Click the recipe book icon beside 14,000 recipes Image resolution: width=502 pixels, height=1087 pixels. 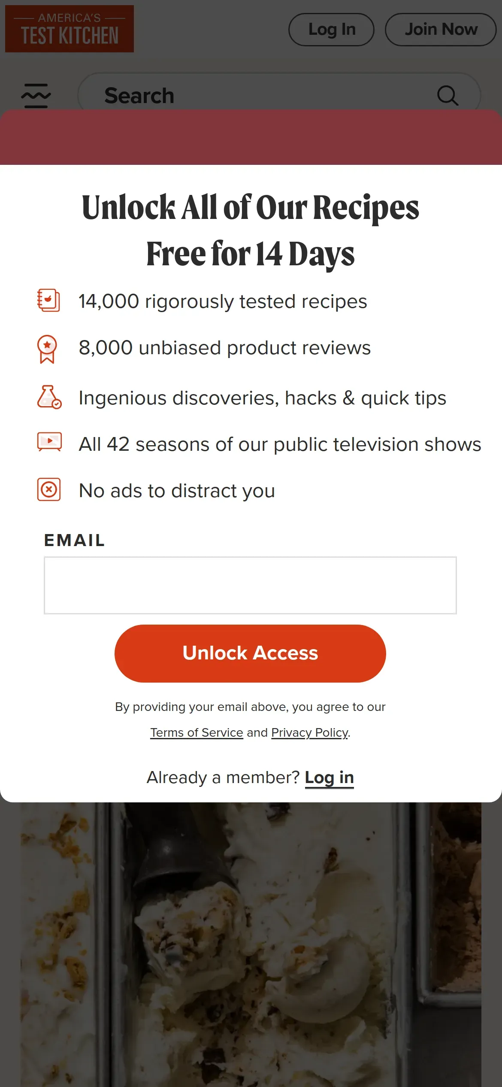(x=48, y=300)
